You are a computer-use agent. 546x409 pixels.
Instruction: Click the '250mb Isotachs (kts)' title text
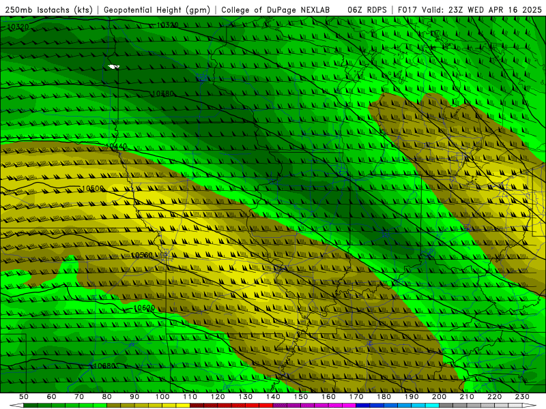point(49,10)
